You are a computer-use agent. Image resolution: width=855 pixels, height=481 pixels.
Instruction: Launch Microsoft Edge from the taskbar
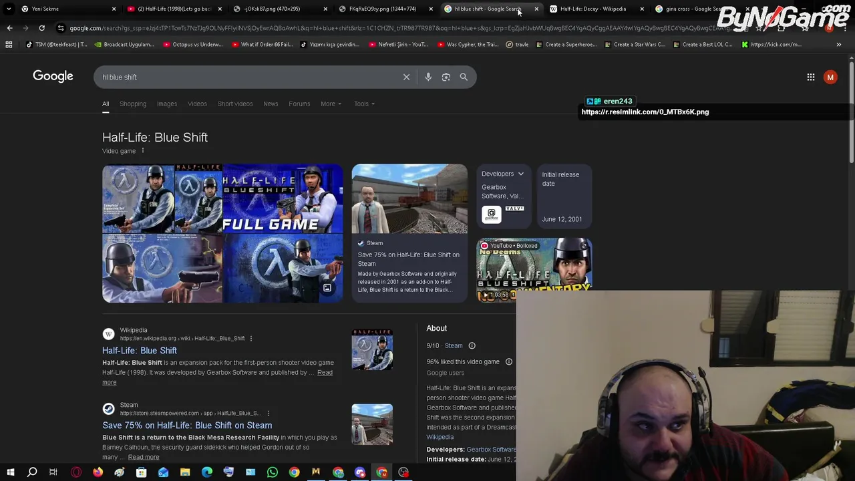(x=207, y=472)
